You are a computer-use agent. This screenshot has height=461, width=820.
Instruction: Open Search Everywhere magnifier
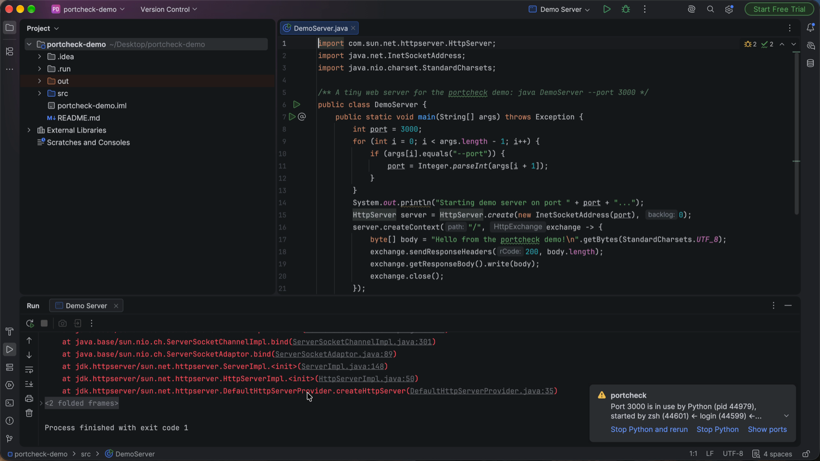click(710, 9)
